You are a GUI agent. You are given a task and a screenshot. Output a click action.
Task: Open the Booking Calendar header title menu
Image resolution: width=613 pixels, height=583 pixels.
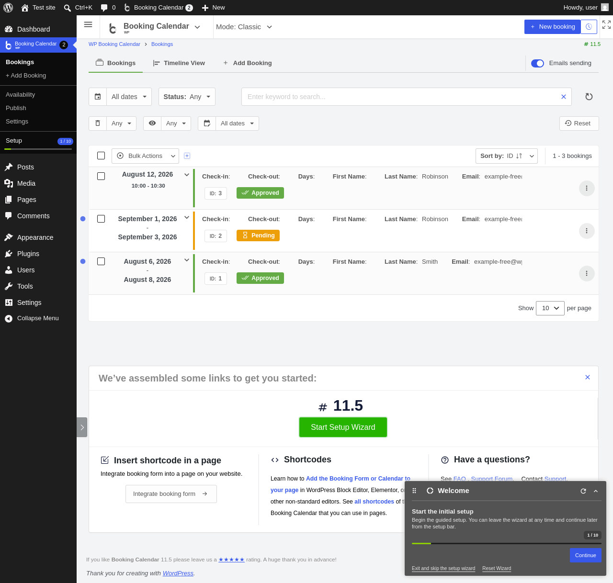coord(162,27)
